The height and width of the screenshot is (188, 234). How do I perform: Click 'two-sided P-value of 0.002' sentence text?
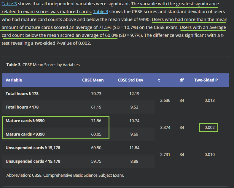tap(63, 43)
